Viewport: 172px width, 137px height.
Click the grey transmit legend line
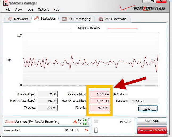[55, 29]
